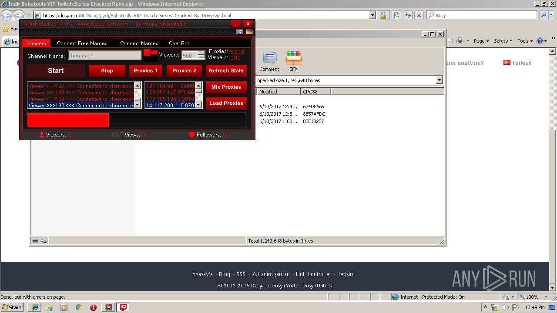Open the IE Tools menu dropdown

tap(525, 41)
